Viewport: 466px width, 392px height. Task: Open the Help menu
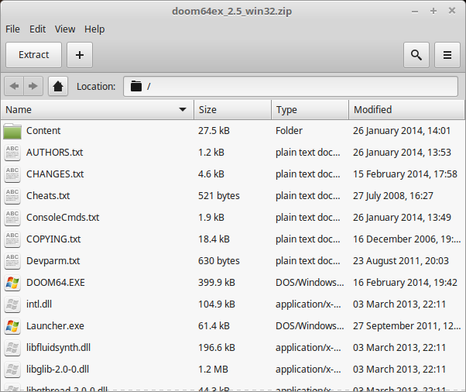pos(94,29)
